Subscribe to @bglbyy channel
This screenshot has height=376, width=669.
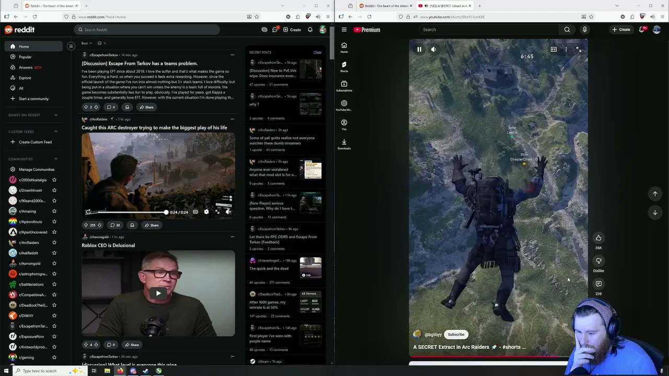tap(456, 335)
